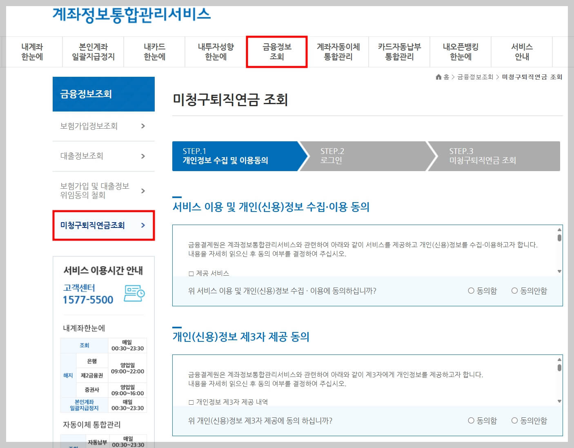Open 보험가입 및 대출정보 위임동의 철회
Screen dimensions: 574x448
tap(104, 191)
